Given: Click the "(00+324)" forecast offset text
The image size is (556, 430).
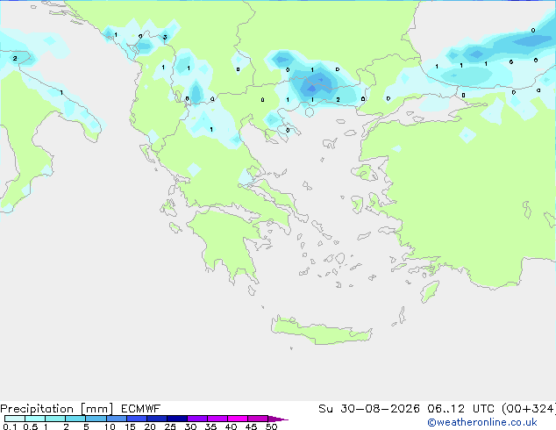Looking at the screenshot, I should click(x=529, y=409).
